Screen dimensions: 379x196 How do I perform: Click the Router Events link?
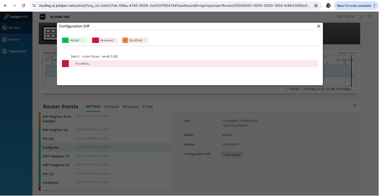347,53
